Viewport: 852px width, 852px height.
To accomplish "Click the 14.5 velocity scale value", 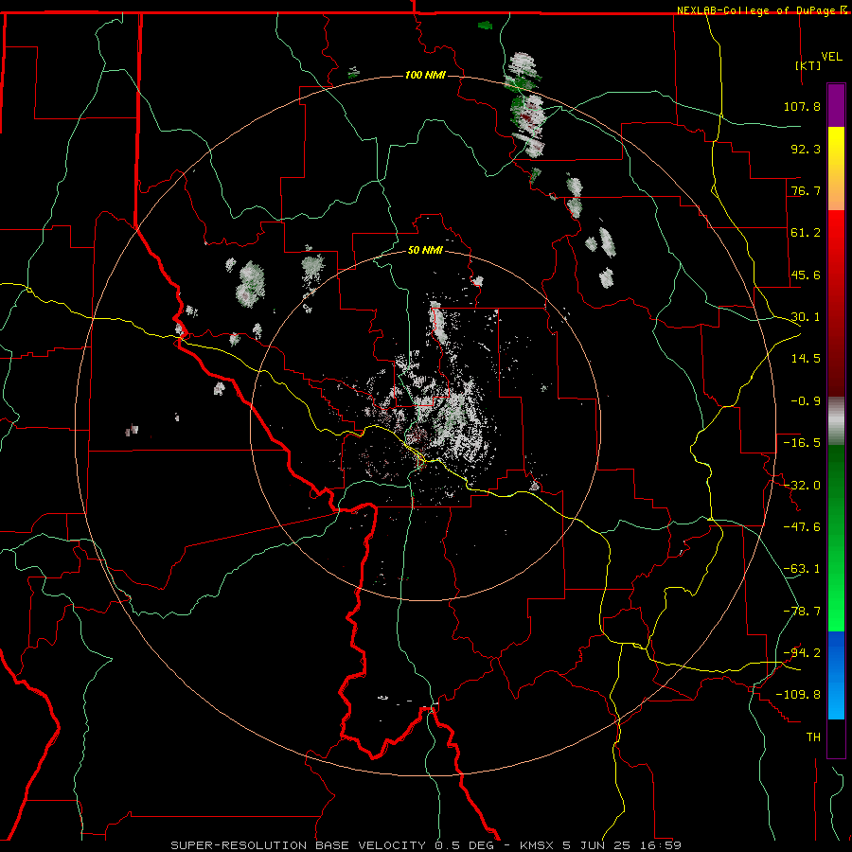I will [806, 359].
